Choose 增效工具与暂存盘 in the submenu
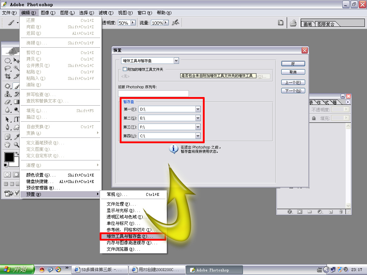This screenshot has width=367, height=275. [x=133, y=236]
